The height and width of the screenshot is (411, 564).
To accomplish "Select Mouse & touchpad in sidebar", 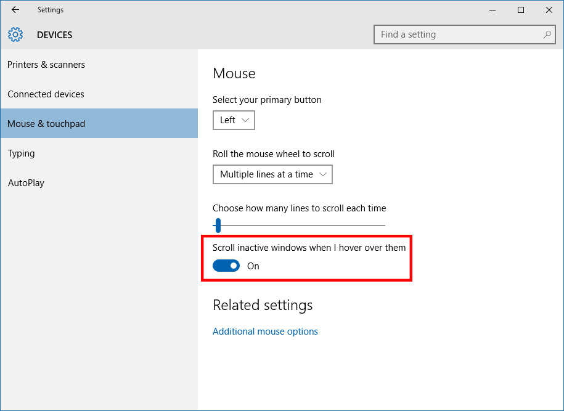I will [x=99, y=123].
